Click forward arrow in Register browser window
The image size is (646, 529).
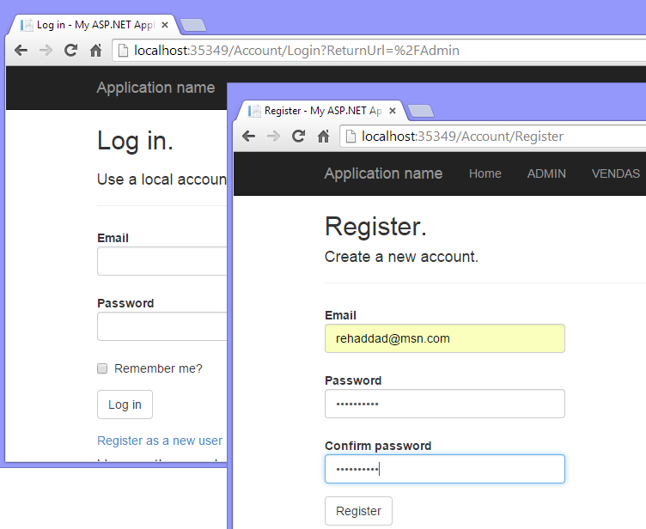click(x=273, y=136)
